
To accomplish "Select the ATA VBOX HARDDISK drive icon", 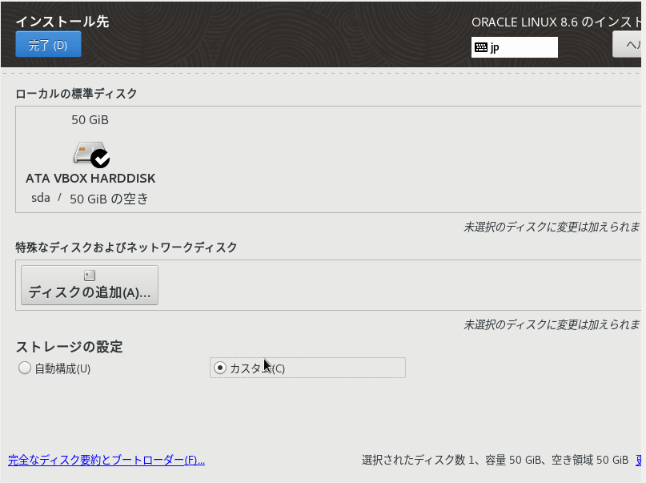I will [x=91, y=155].
